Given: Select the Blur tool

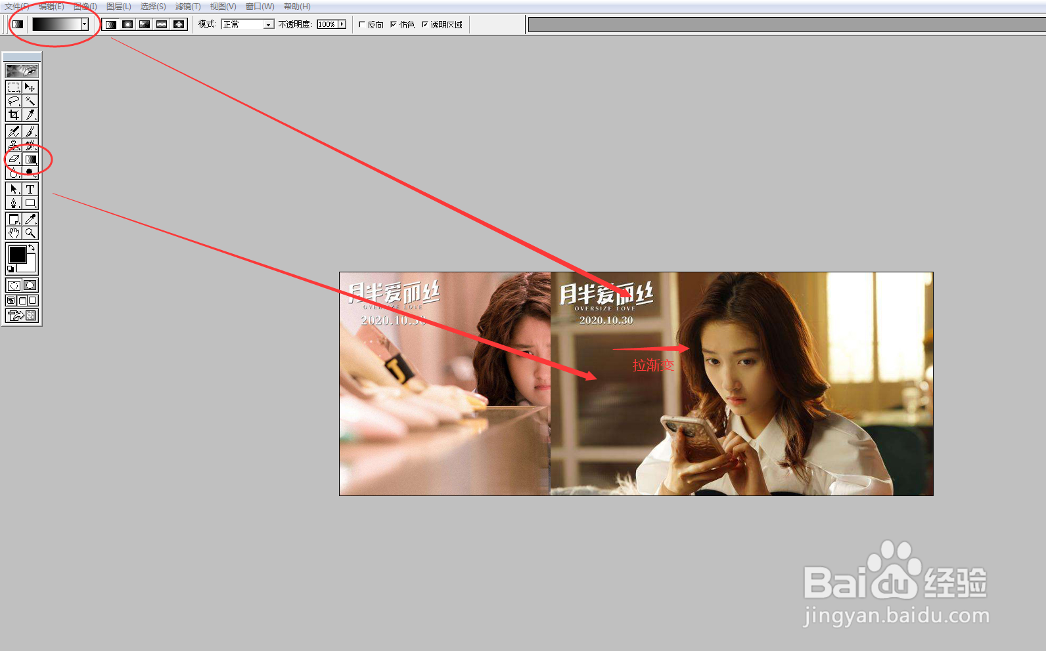Looking at the screenshot, I should coord(14,173).
